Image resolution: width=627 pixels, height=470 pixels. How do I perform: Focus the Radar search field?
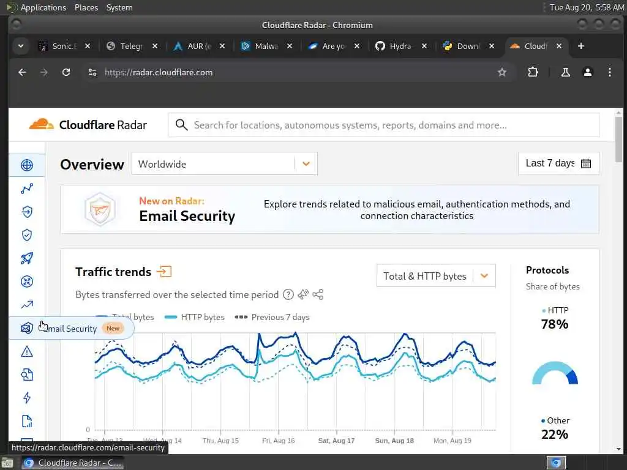click(x=383, y=125)
